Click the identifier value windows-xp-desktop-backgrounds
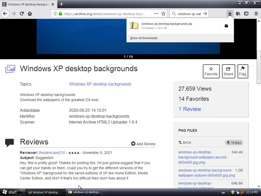The width and height of the screenshot is (261, 196). (99, 116)
